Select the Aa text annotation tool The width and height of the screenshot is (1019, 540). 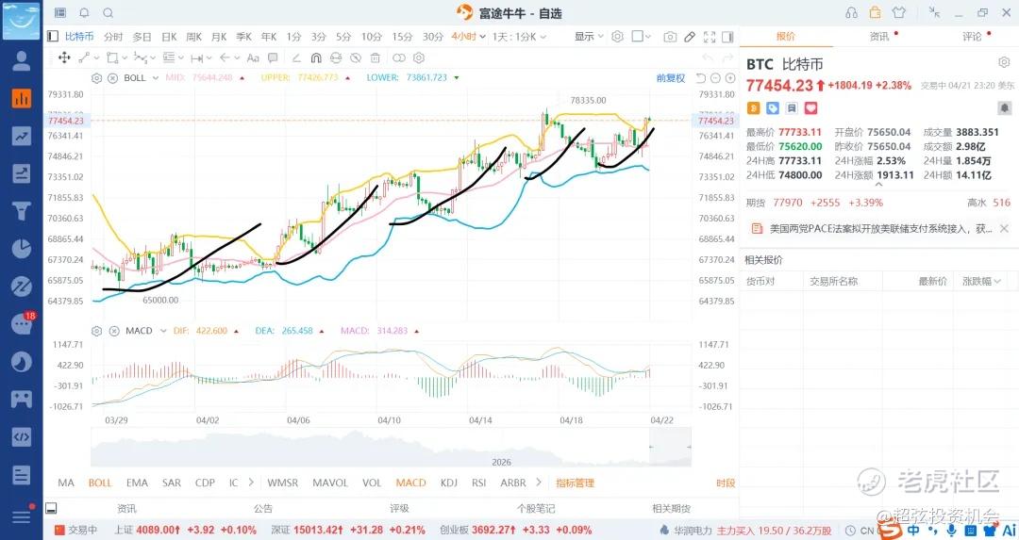[x=254, y=57]
